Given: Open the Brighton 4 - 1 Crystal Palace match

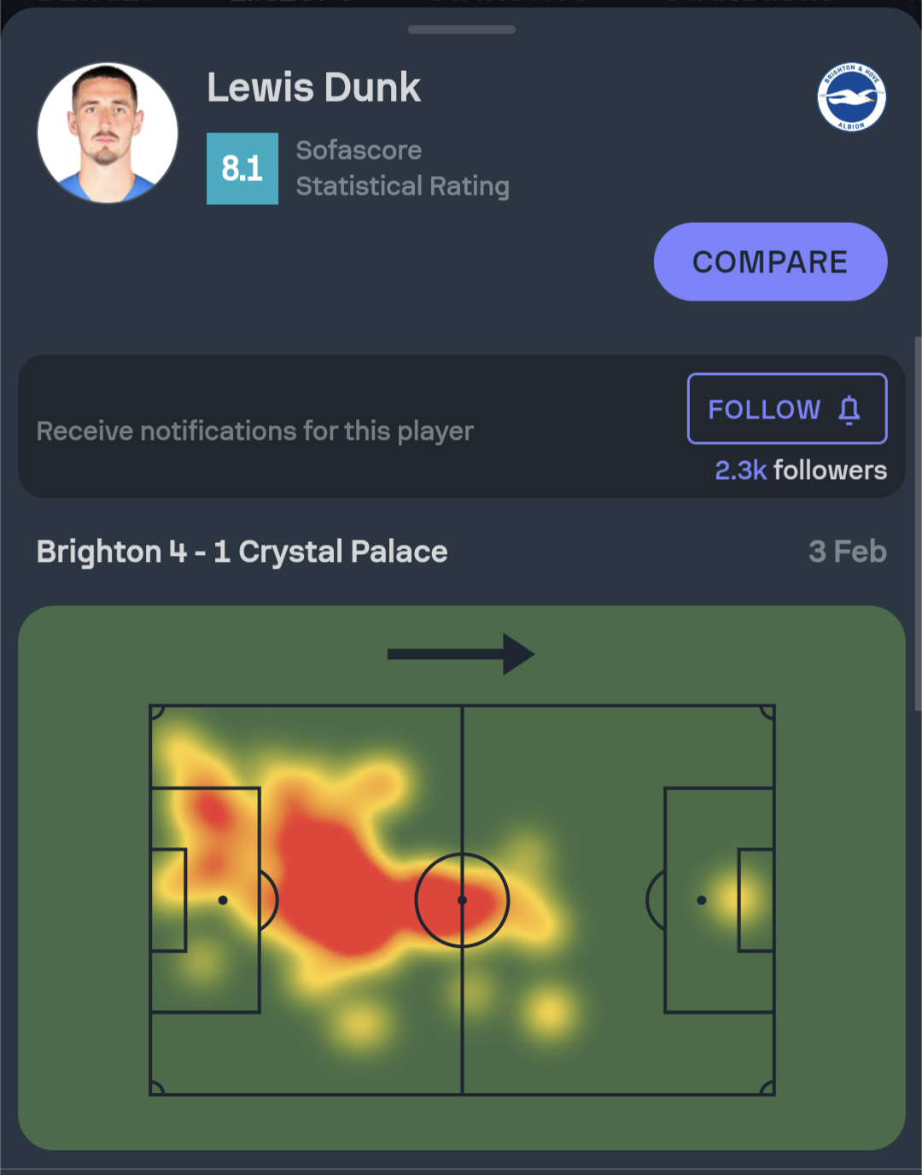Looking at the screenshot, I should click(242, 552).
